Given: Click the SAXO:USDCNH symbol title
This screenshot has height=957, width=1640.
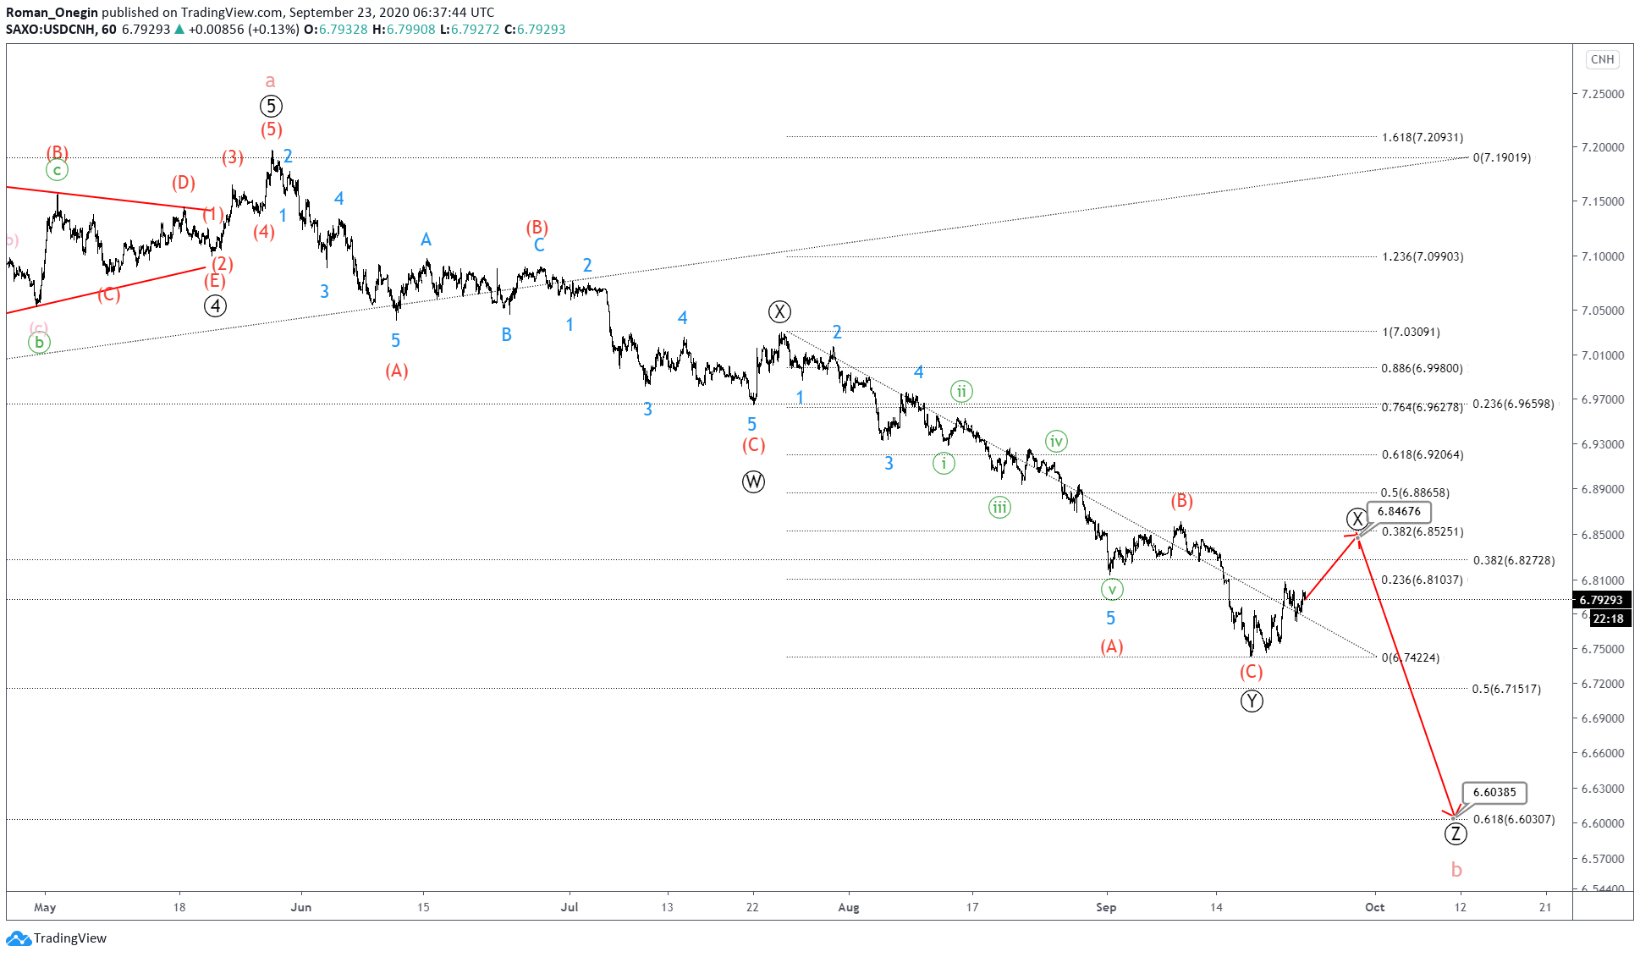Looking at the screenshot, I should (51, 29).
